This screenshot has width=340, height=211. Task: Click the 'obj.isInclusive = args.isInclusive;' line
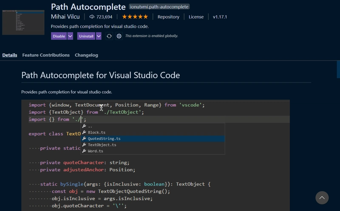[x=102, y=198]
